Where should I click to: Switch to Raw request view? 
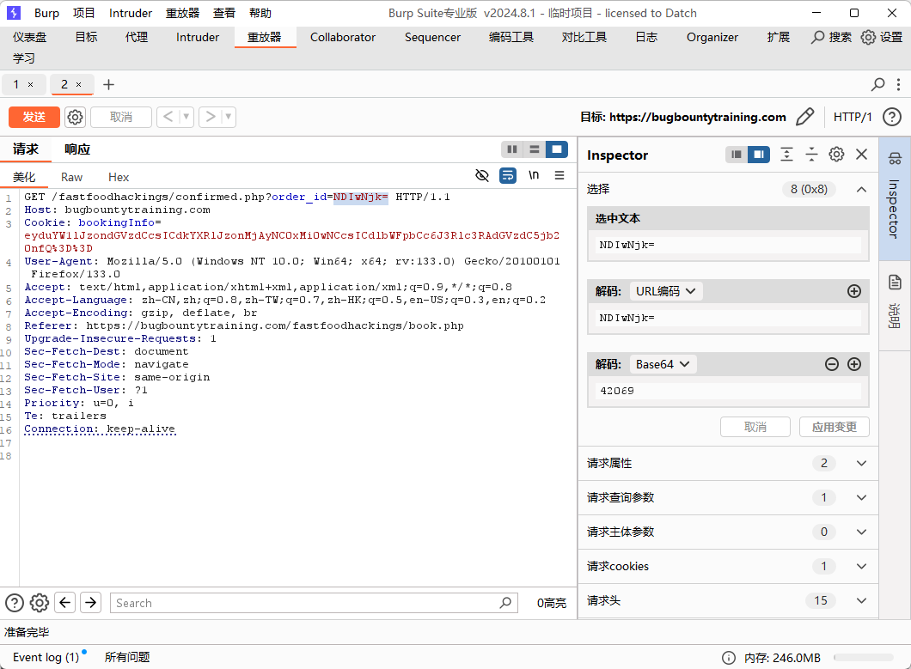pos(71,177)
